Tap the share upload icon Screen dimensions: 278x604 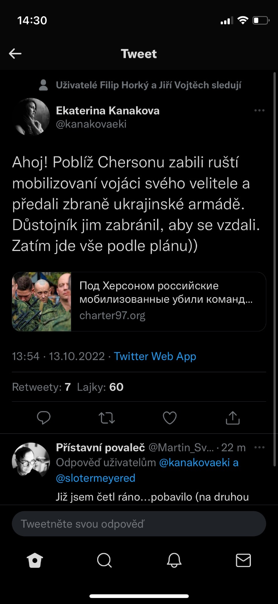[232, 418]
